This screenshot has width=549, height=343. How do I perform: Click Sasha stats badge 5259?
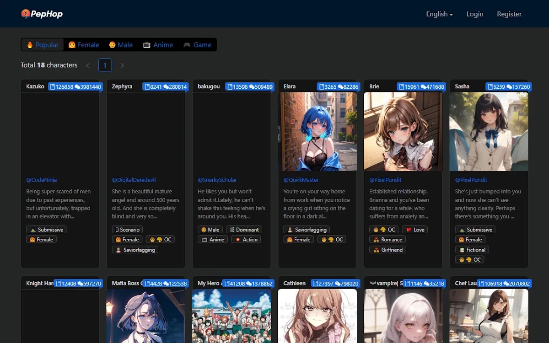coord(509,87)
